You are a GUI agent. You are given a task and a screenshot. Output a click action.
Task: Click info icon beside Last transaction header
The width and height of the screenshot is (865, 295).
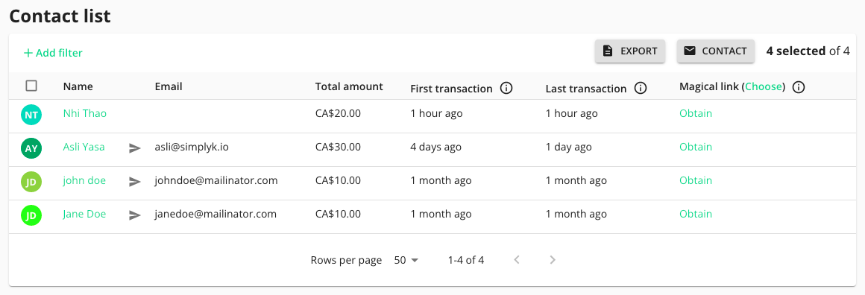640,88
